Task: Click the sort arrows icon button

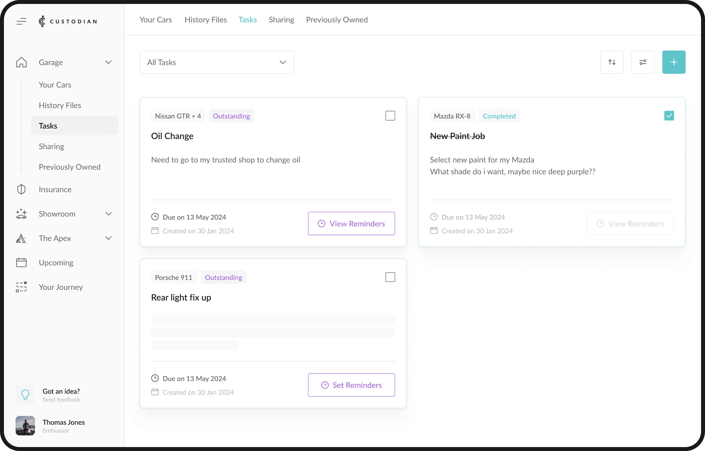Action: [612, 62]
